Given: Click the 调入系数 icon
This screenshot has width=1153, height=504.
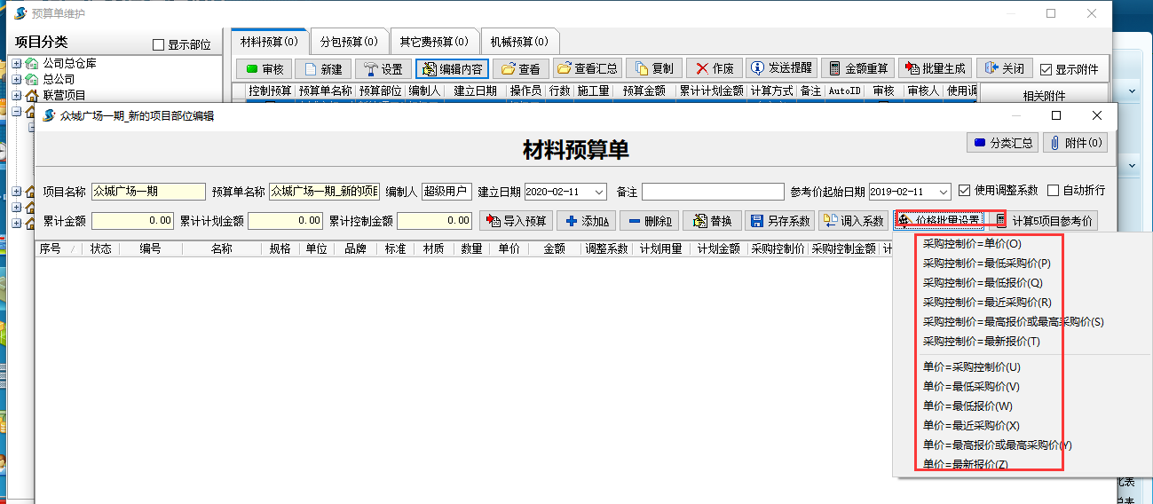Looking at the screenshot, I should click(x=830, y=220).
